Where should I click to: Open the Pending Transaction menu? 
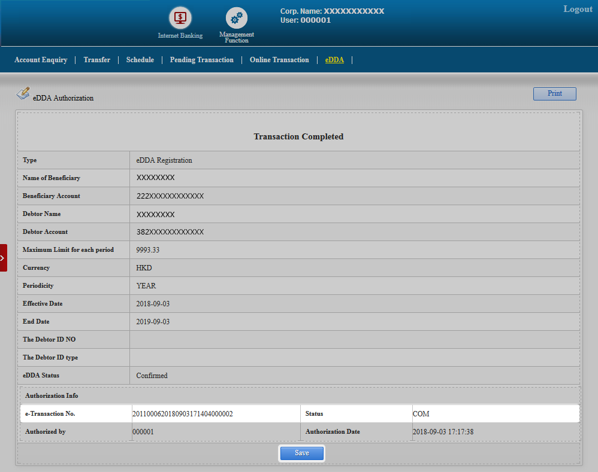[201, 60]
